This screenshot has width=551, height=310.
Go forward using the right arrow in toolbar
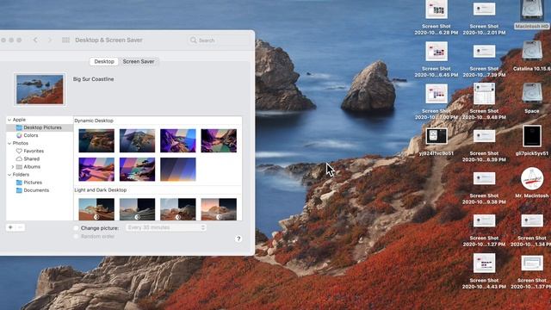coord(50,40)
